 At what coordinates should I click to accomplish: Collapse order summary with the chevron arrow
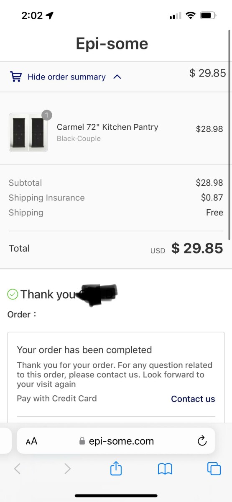click(x=117, y=77)
